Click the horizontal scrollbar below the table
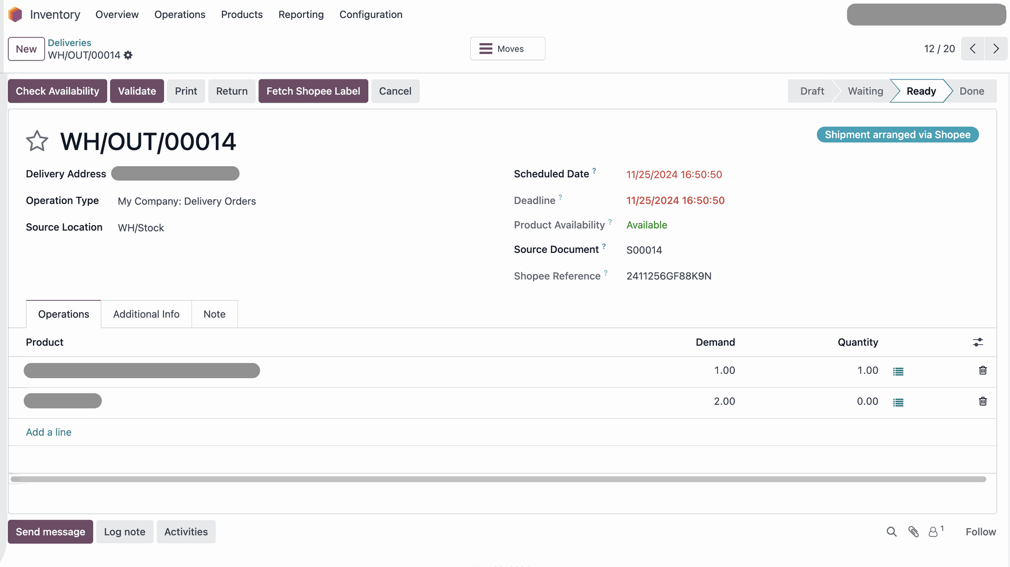Screen dimensions: 1010x567 tap(500, 479)
